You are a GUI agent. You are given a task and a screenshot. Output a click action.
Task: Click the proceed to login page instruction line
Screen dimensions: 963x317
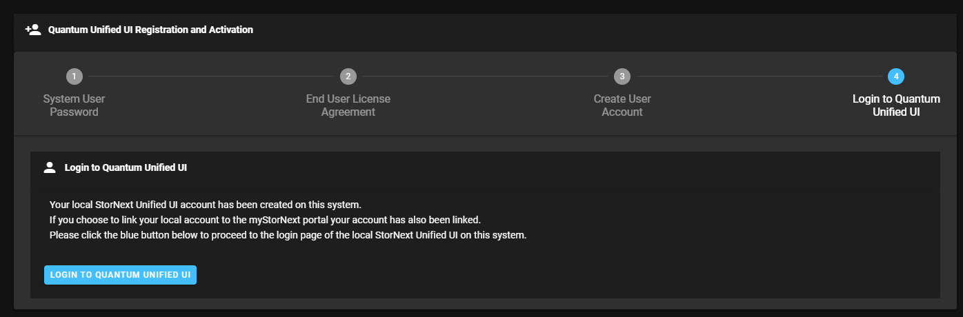pos(288,235)
